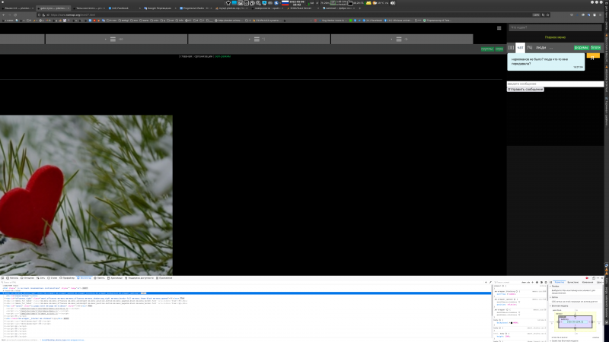
Task: Switch to the 'Вычислено' inspector sidebar tab
Action: tap(573, 282)
